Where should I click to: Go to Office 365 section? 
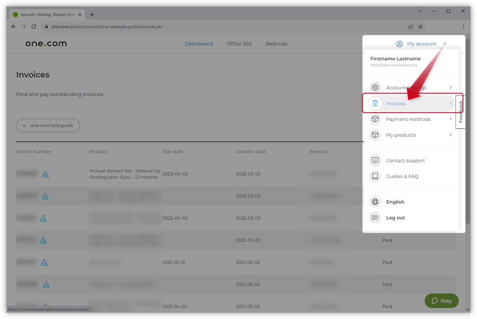point(239,44)
